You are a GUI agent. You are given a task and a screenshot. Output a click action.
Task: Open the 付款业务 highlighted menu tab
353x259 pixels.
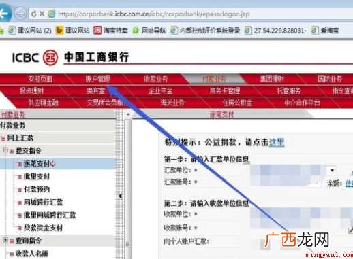pyautogui.click(x=214, y=79)
